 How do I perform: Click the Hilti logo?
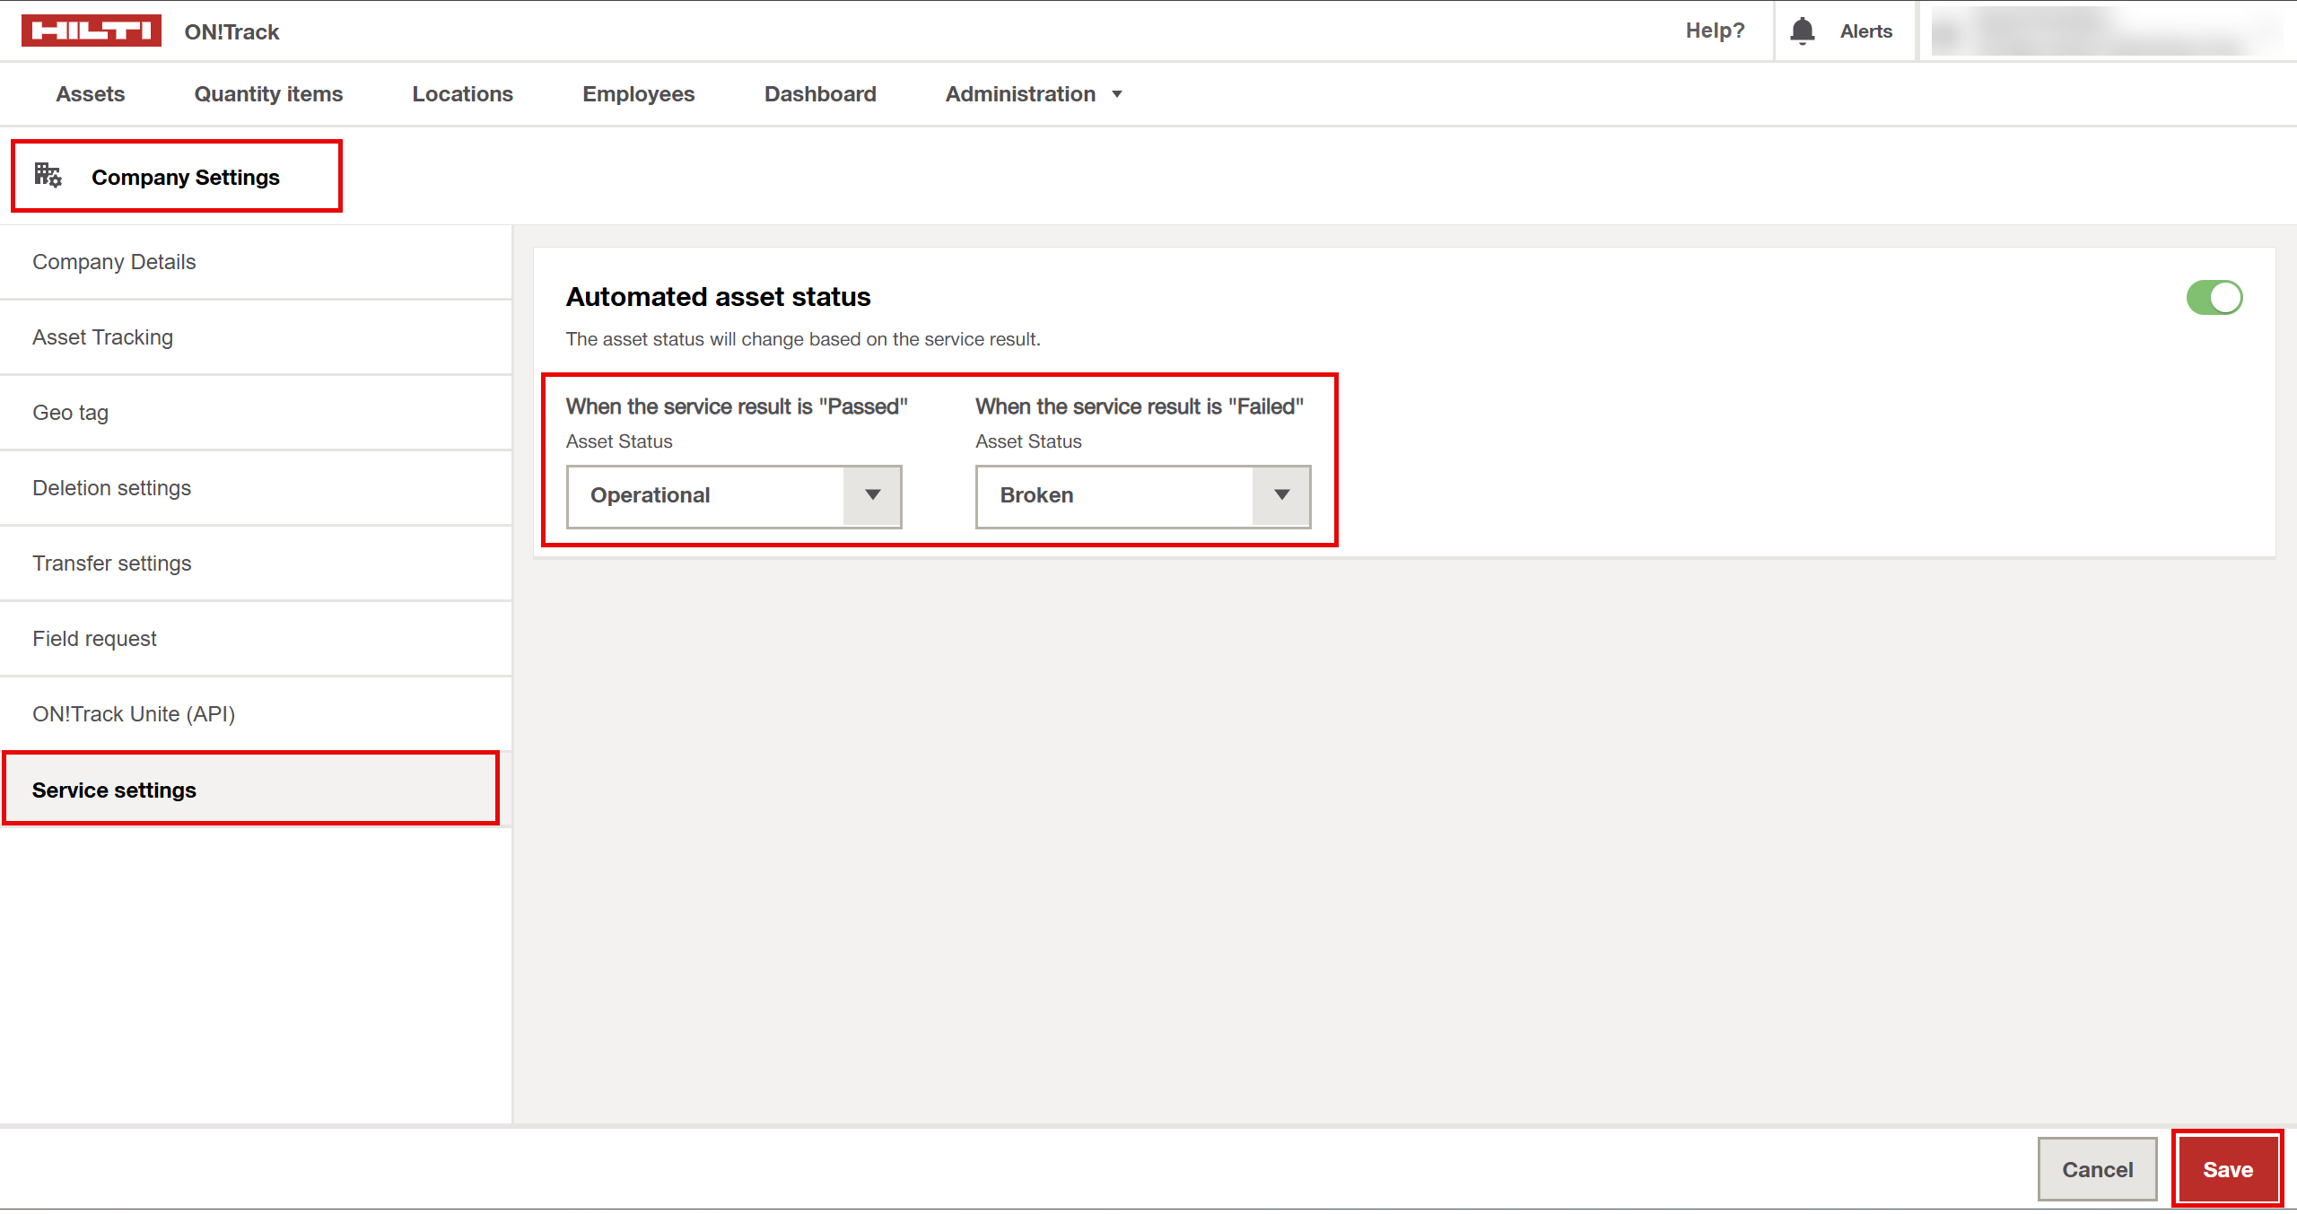(91, 31)
